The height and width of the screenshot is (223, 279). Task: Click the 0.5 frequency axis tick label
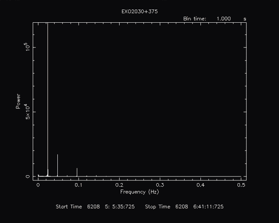point(241,185)
